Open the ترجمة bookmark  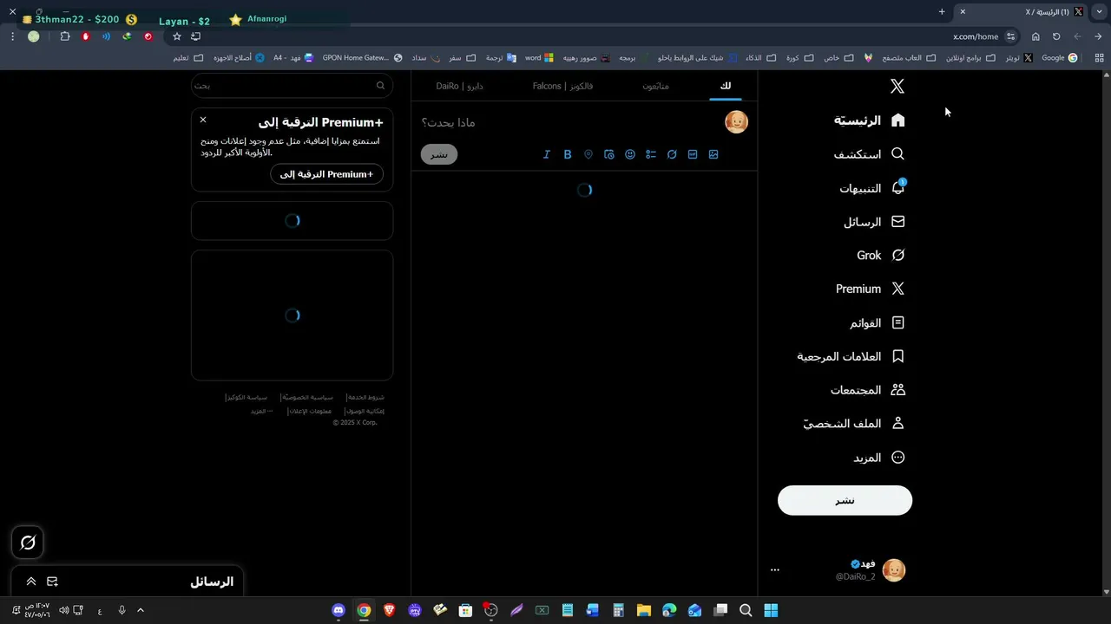pyautogui.click(x=500, y=58)
